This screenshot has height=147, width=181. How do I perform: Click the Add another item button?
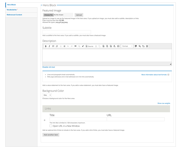click(51, 135)
